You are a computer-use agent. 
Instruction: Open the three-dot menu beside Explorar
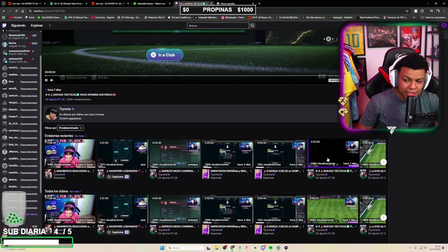coord(50,26)
